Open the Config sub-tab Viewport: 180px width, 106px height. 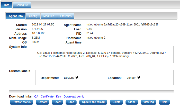tap(33, 16)
